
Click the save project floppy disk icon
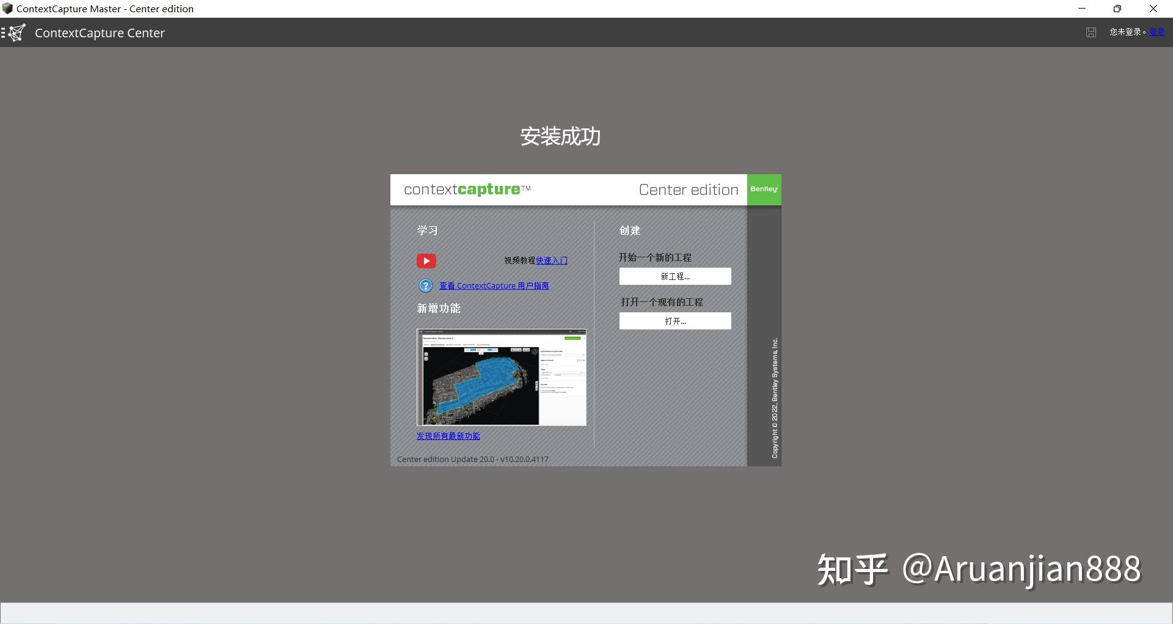coord(1091,32)
